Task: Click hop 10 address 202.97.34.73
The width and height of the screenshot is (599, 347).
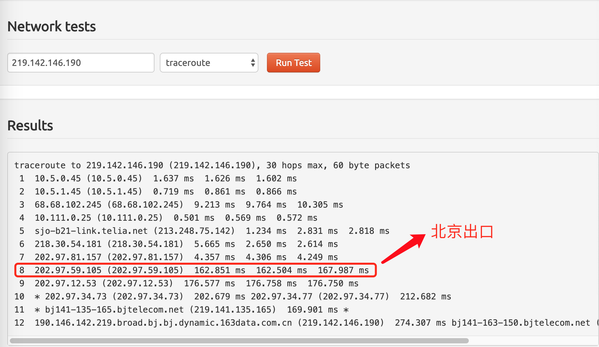Action: (x=76, y=296)
